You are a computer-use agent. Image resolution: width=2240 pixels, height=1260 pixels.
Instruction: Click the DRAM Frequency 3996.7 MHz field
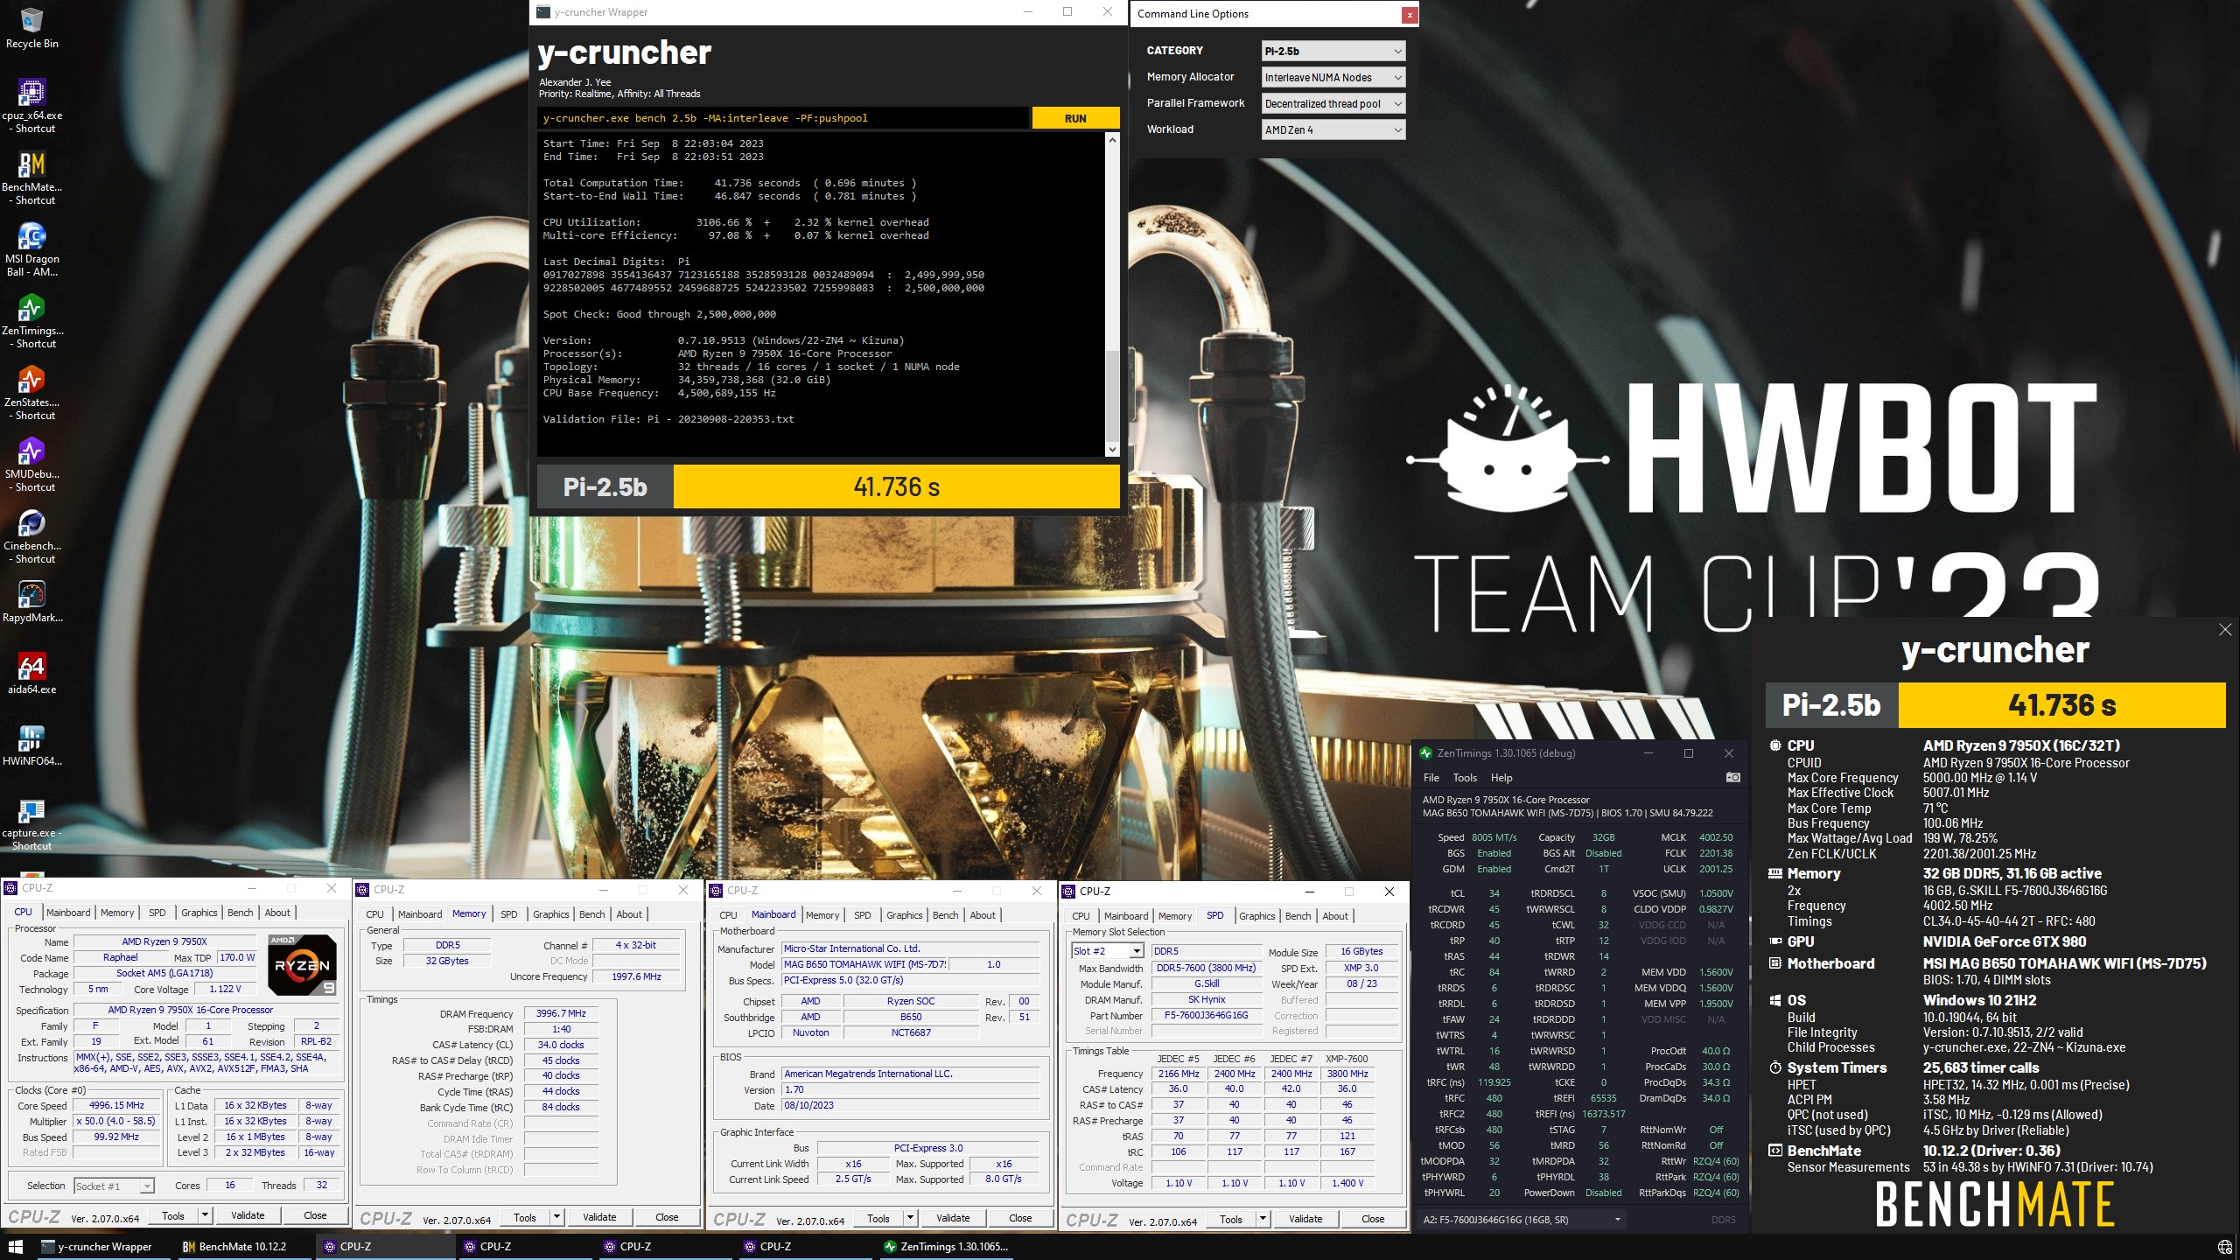click(561, 1013)
